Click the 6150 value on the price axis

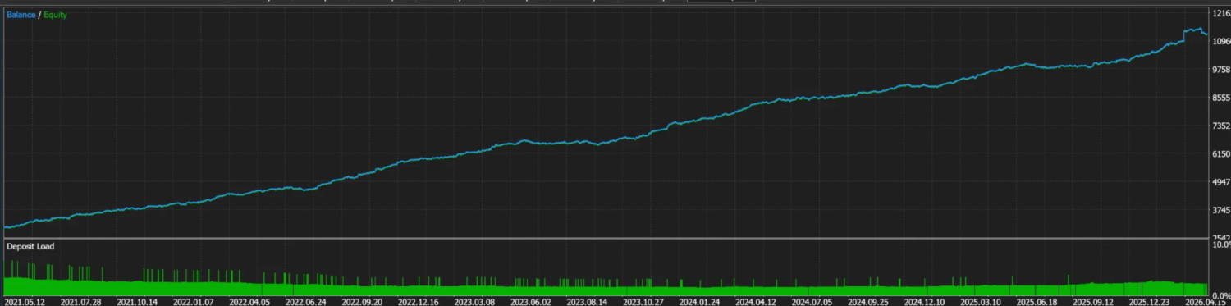[x=1220, y=154]
